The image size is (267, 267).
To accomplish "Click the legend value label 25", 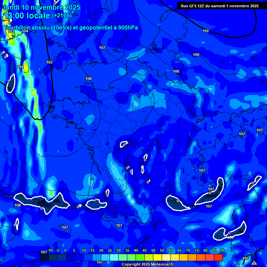I will pos(110,251).
